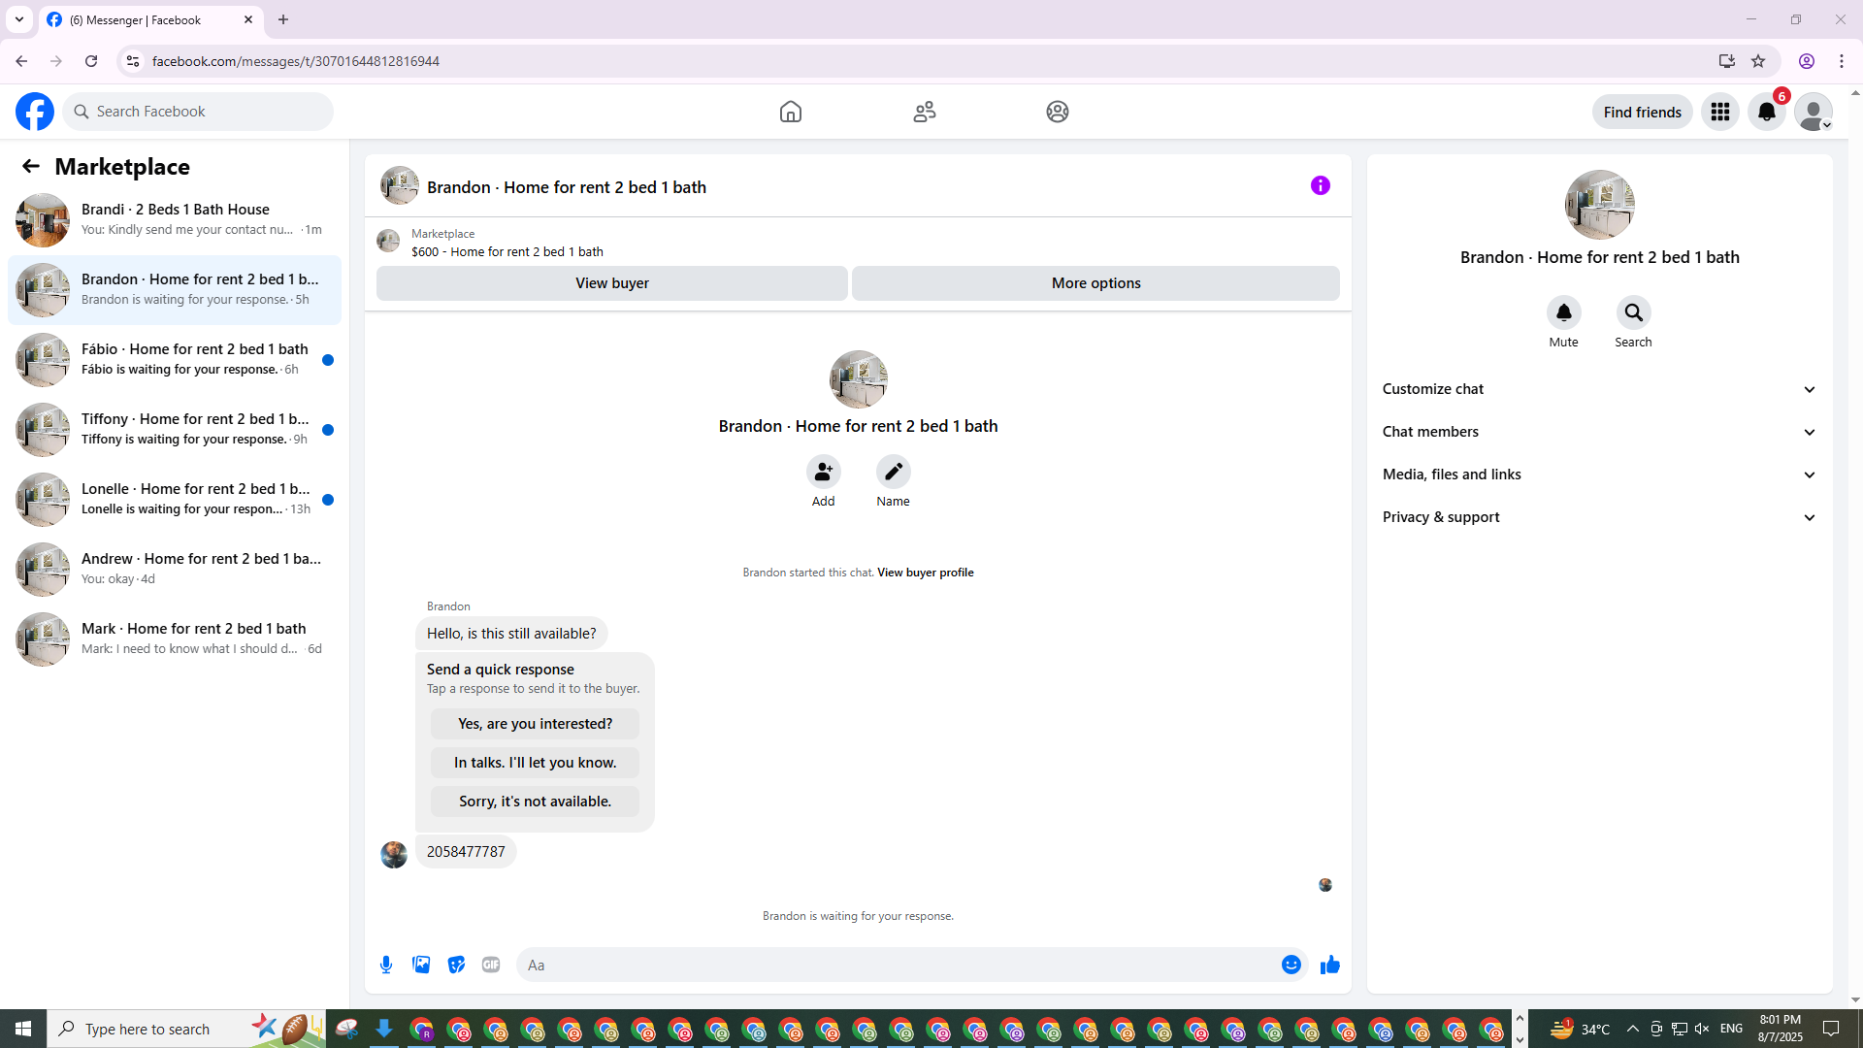The height and width of the screenshot is (1048, 1863).
Task: Add people to the chat
Action: click(824, 472)
